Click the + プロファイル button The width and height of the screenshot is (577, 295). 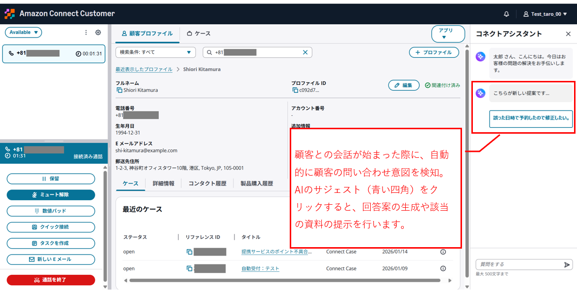434,52
